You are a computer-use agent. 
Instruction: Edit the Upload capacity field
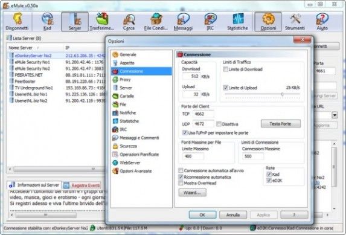[x=191, y=94]
